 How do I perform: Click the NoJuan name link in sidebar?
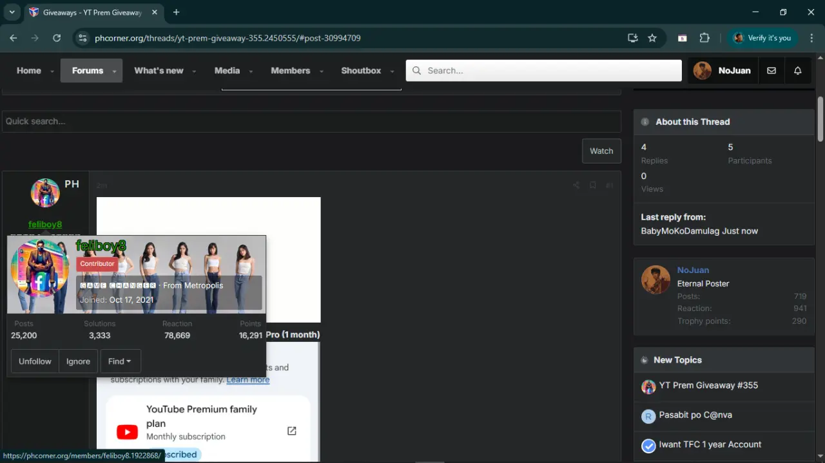pos(693,270)
